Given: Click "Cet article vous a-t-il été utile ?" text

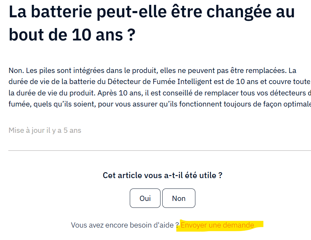Looking at the screenshot, I should pos(162,175).
